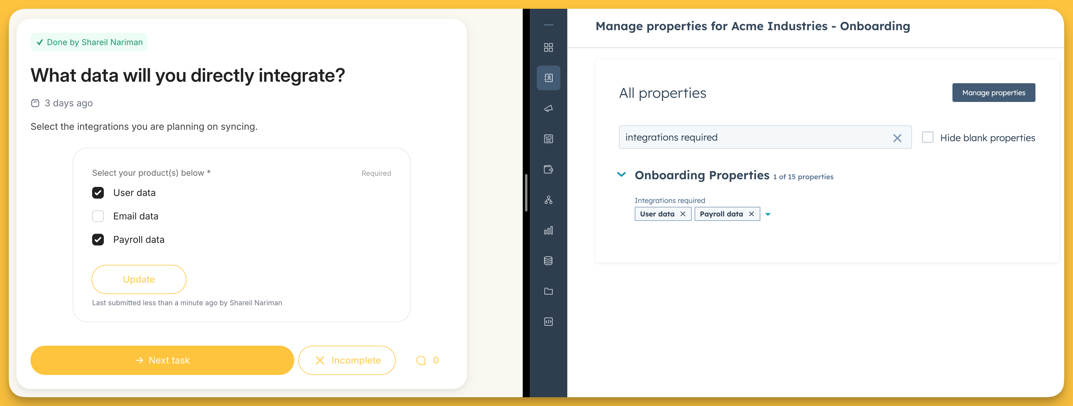Open the database stack icon in sidebar
This screenshot has width=1073, height=406.
click(548, 261)
